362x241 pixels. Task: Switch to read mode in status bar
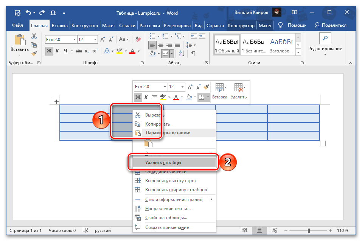[x=244, y=230]
